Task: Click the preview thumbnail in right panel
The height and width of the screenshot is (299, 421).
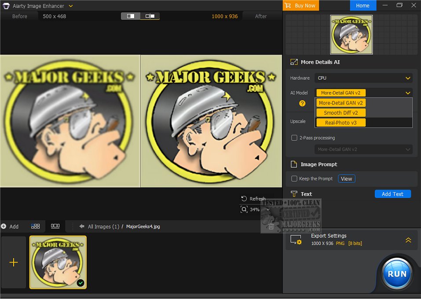Action: click(x=351, y=35)
